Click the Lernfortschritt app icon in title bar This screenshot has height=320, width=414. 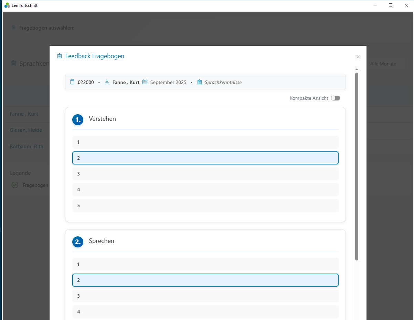(7, 5)
